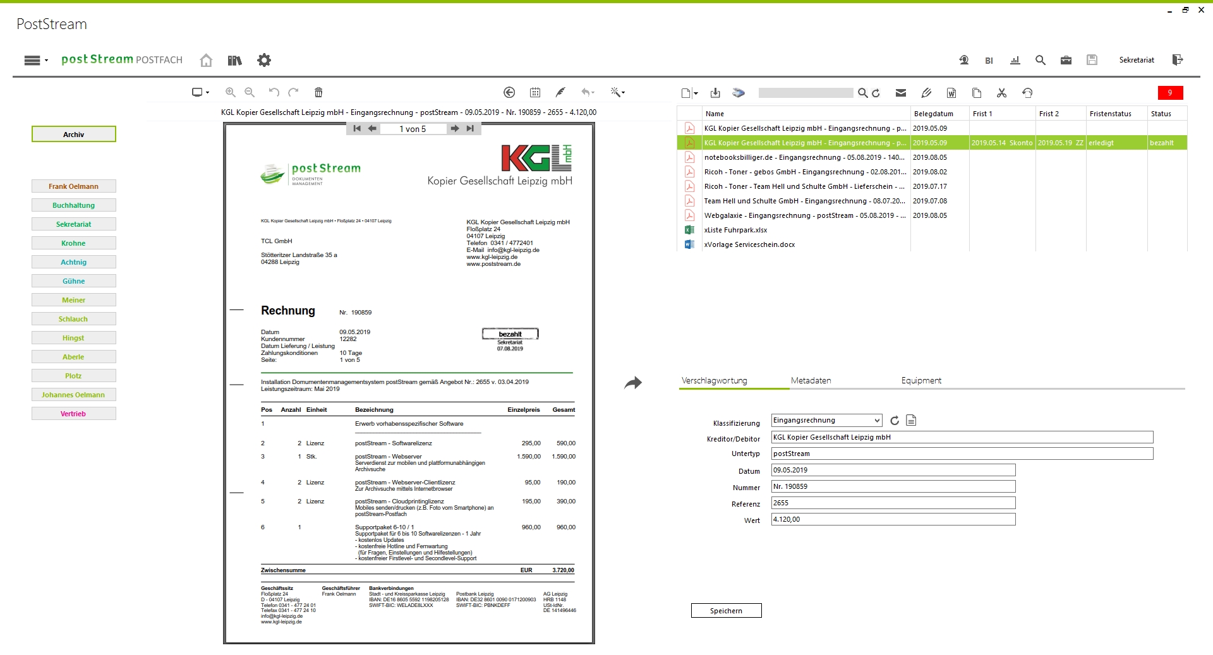Expand the new document dropdown arrow
The height and width of the screenshot is (655, 1213).
pyautogui.click(x=696, y=93)
